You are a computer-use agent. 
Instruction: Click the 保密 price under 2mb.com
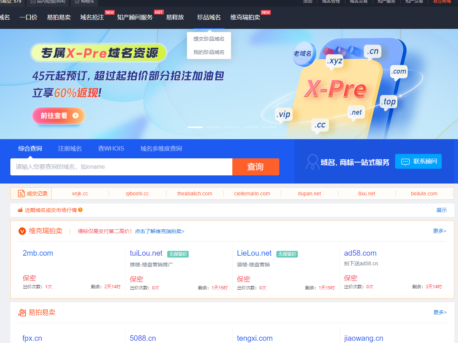click(x=29, y=278)
